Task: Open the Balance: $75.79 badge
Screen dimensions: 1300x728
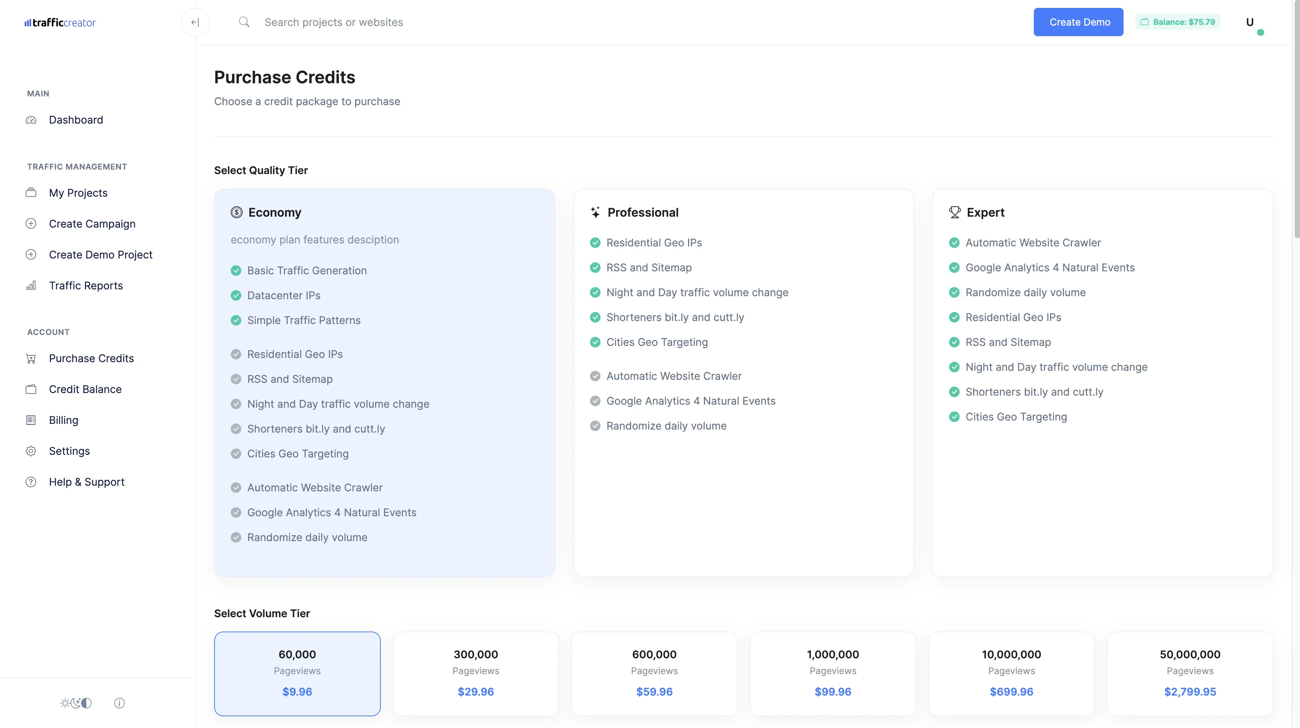Action: point(1178,22)
